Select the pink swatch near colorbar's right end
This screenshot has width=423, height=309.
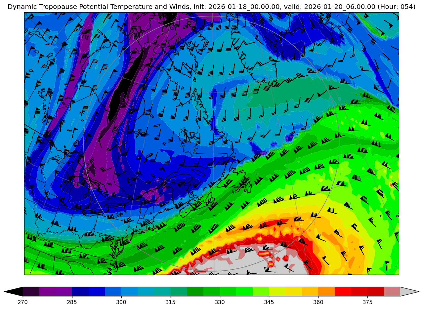[392, 291]
